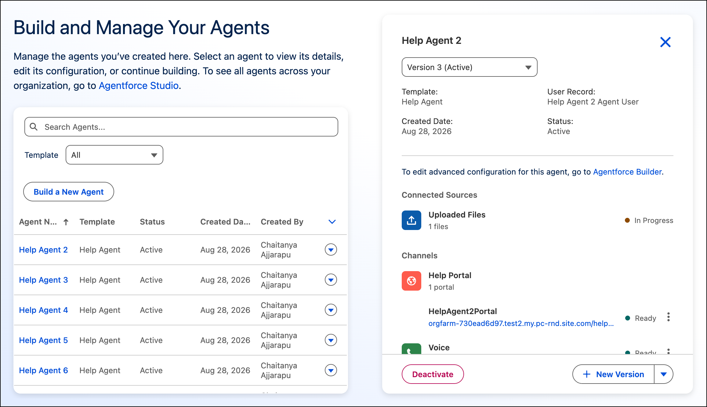Click the HelpAgent2Portal portal name
Image resolution: width=707 pixels, height=407 pixels.
pos(463,311)
